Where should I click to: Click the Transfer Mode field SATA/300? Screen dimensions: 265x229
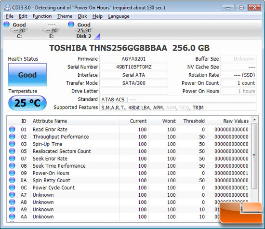pos(133,83)
